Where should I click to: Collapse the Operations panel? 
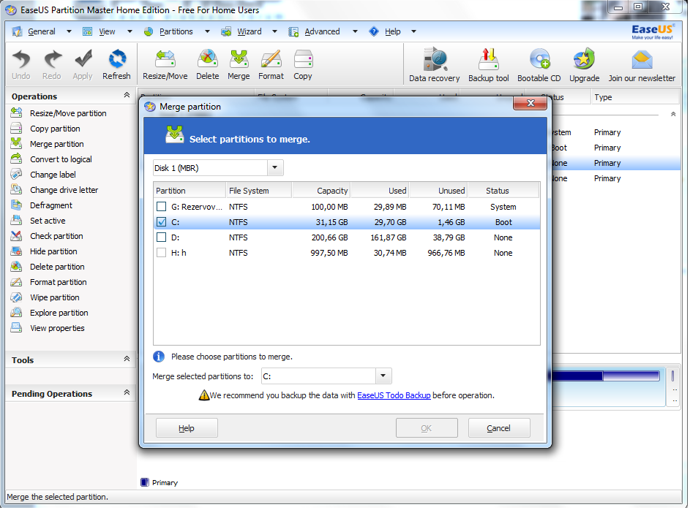click(x=127, y=96)
